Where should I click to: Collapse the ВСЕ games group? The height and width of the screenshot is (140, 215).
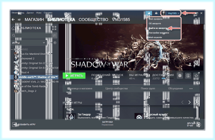click(x=12, y=49)
